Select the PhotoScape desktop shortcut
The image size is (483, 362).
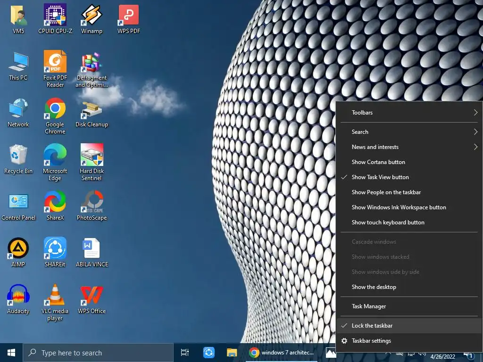point(92,206)
